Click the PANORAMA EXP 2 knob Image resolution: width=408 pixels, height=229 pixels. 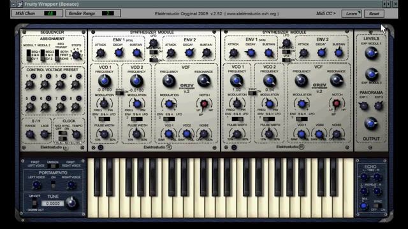pos(378,106)
